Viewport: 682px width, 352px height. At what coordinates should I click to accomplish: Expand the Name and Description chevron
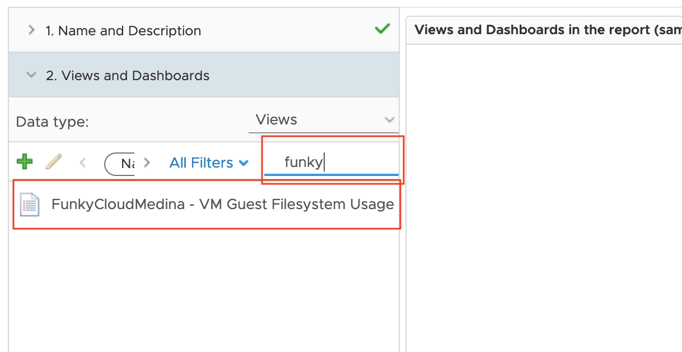[x=31, y=30]
